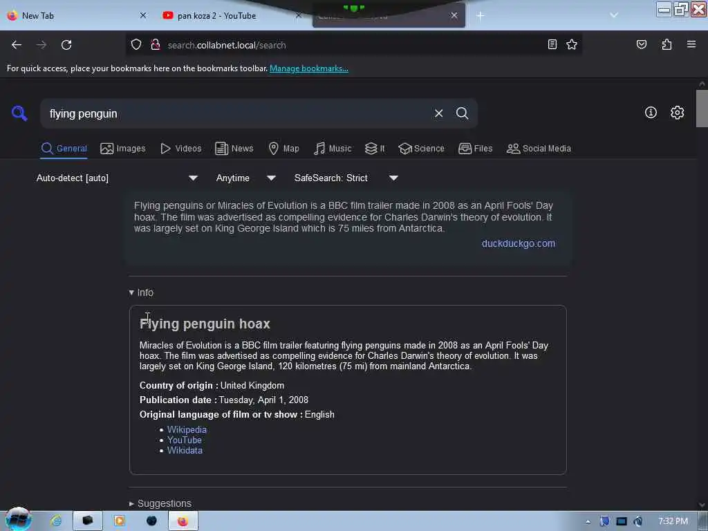Launch Internet Explorer from taskbar

(x=56, y=521)
